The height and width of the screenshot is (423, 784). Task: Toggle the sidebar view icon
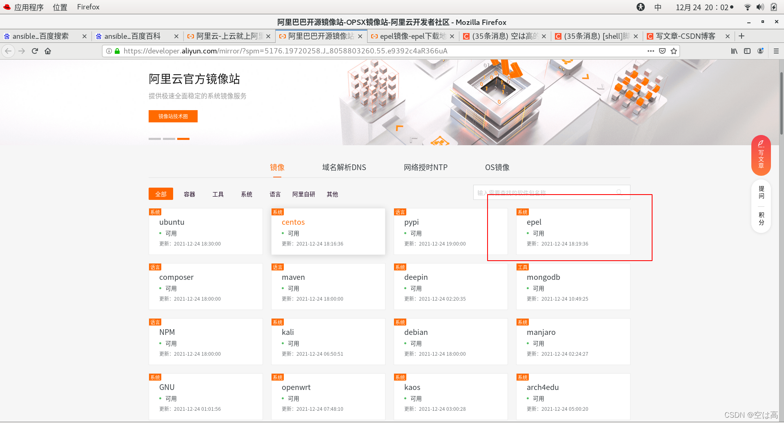click(747, 51)
